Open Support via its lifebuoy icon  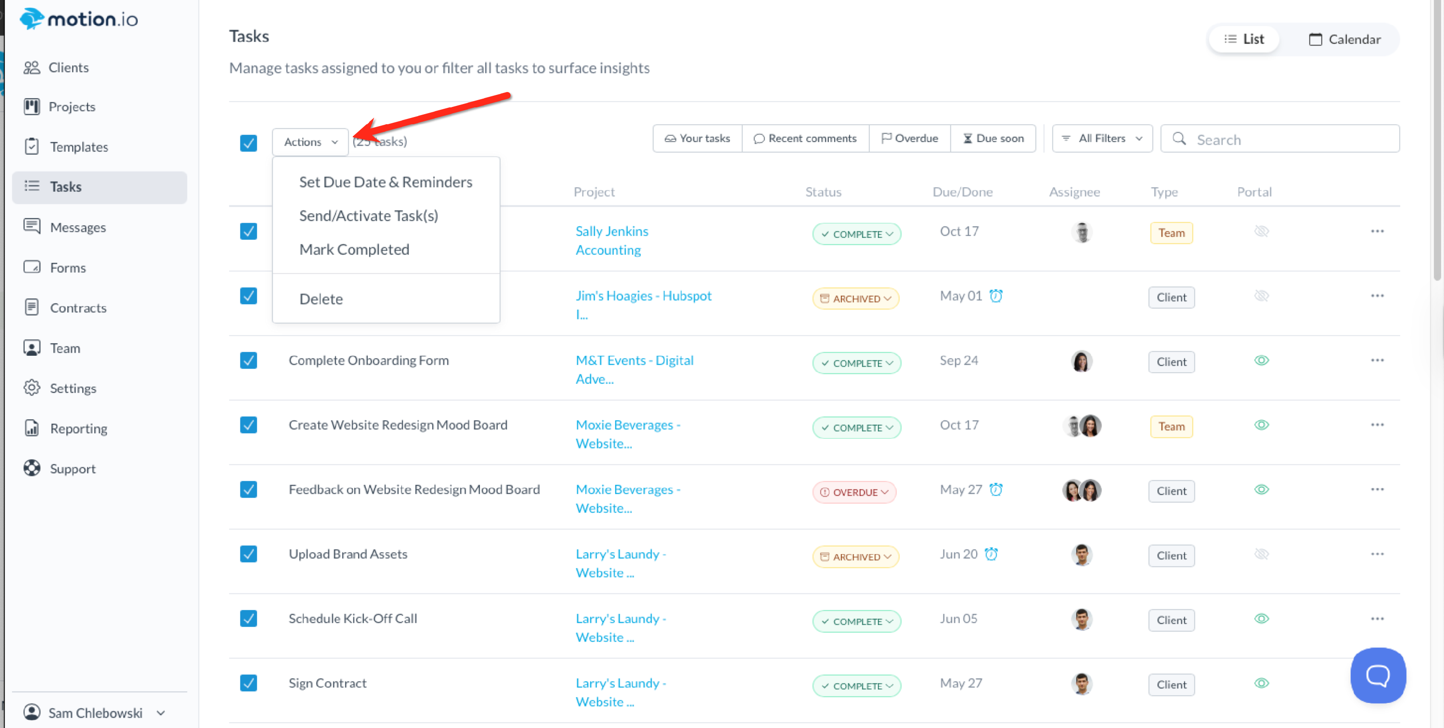click(x=31, y=468)
